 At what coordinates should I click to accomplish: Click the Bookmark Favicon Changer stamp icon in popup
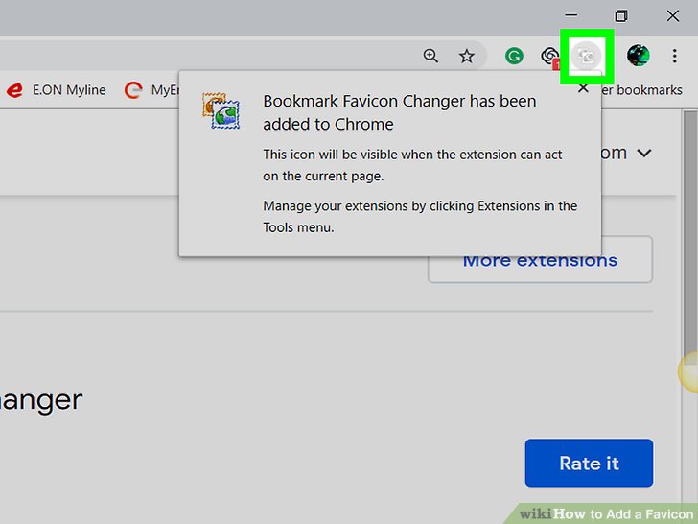[x=221, y=110]
